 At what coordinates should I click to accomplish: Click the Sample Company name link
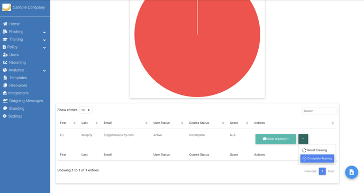pos(29,7)
